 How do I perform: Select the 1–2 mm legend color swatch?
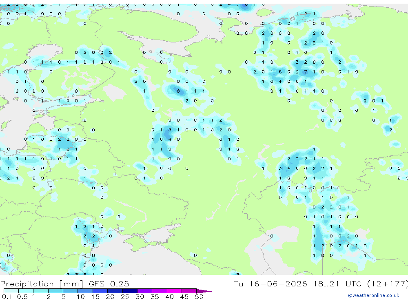click(x=41, y=291)
